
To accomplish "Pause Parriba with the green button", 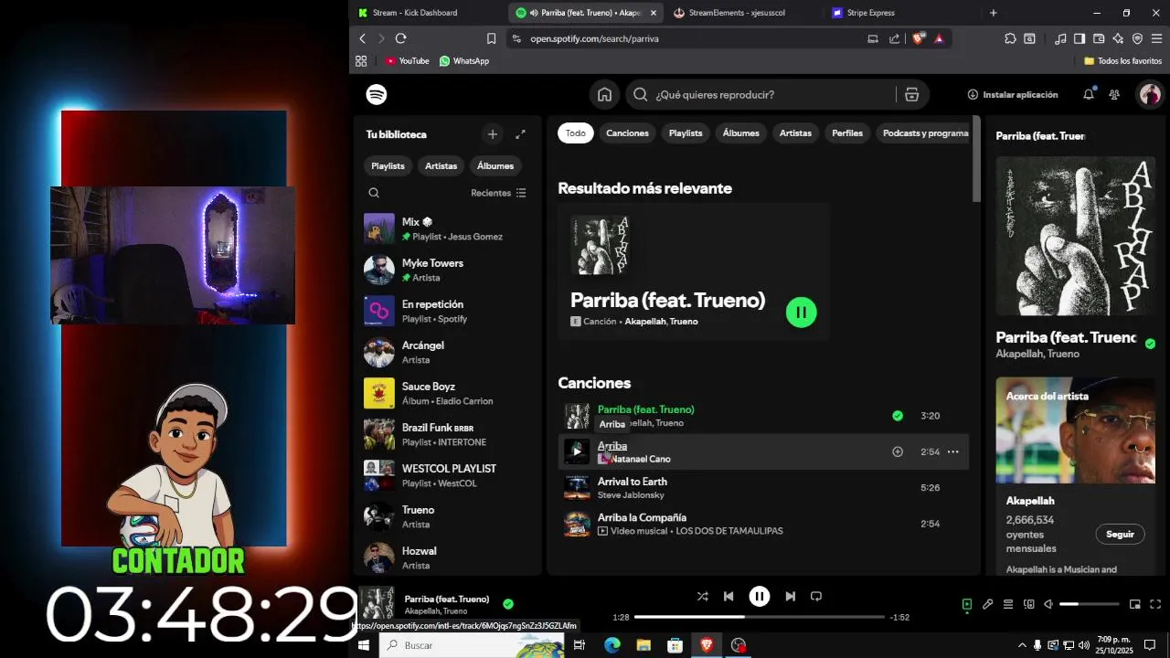I will point(802,312).
